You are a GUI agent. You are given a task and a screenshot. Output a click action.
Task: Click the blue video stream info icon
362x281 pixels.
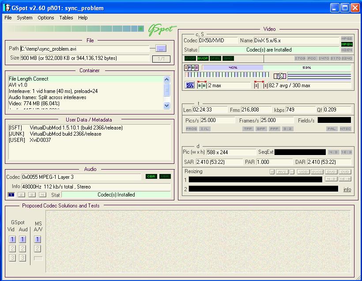click(x=189, y=85)
